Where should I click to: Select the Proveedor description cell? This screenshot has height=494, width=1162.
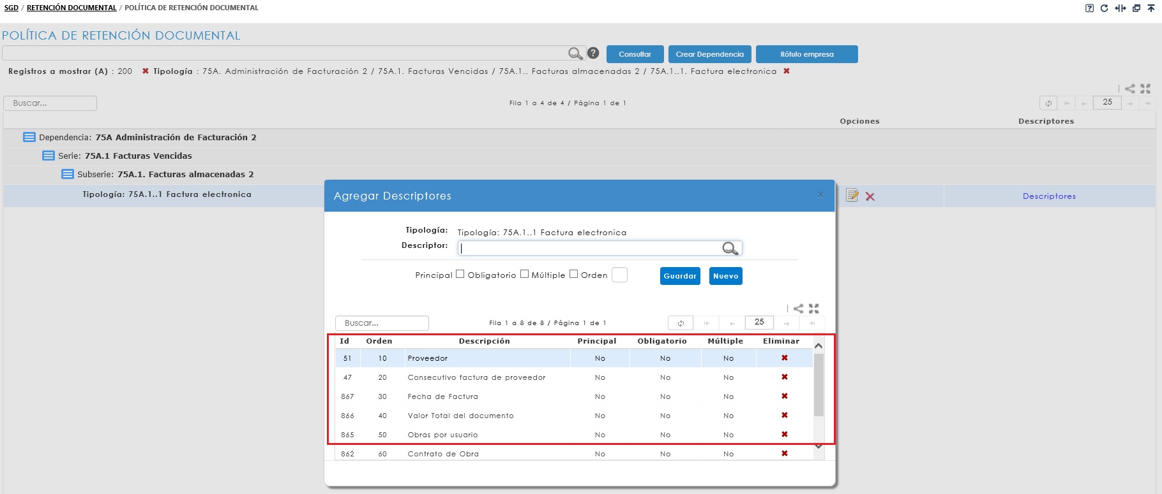click(x=487, y=358)
